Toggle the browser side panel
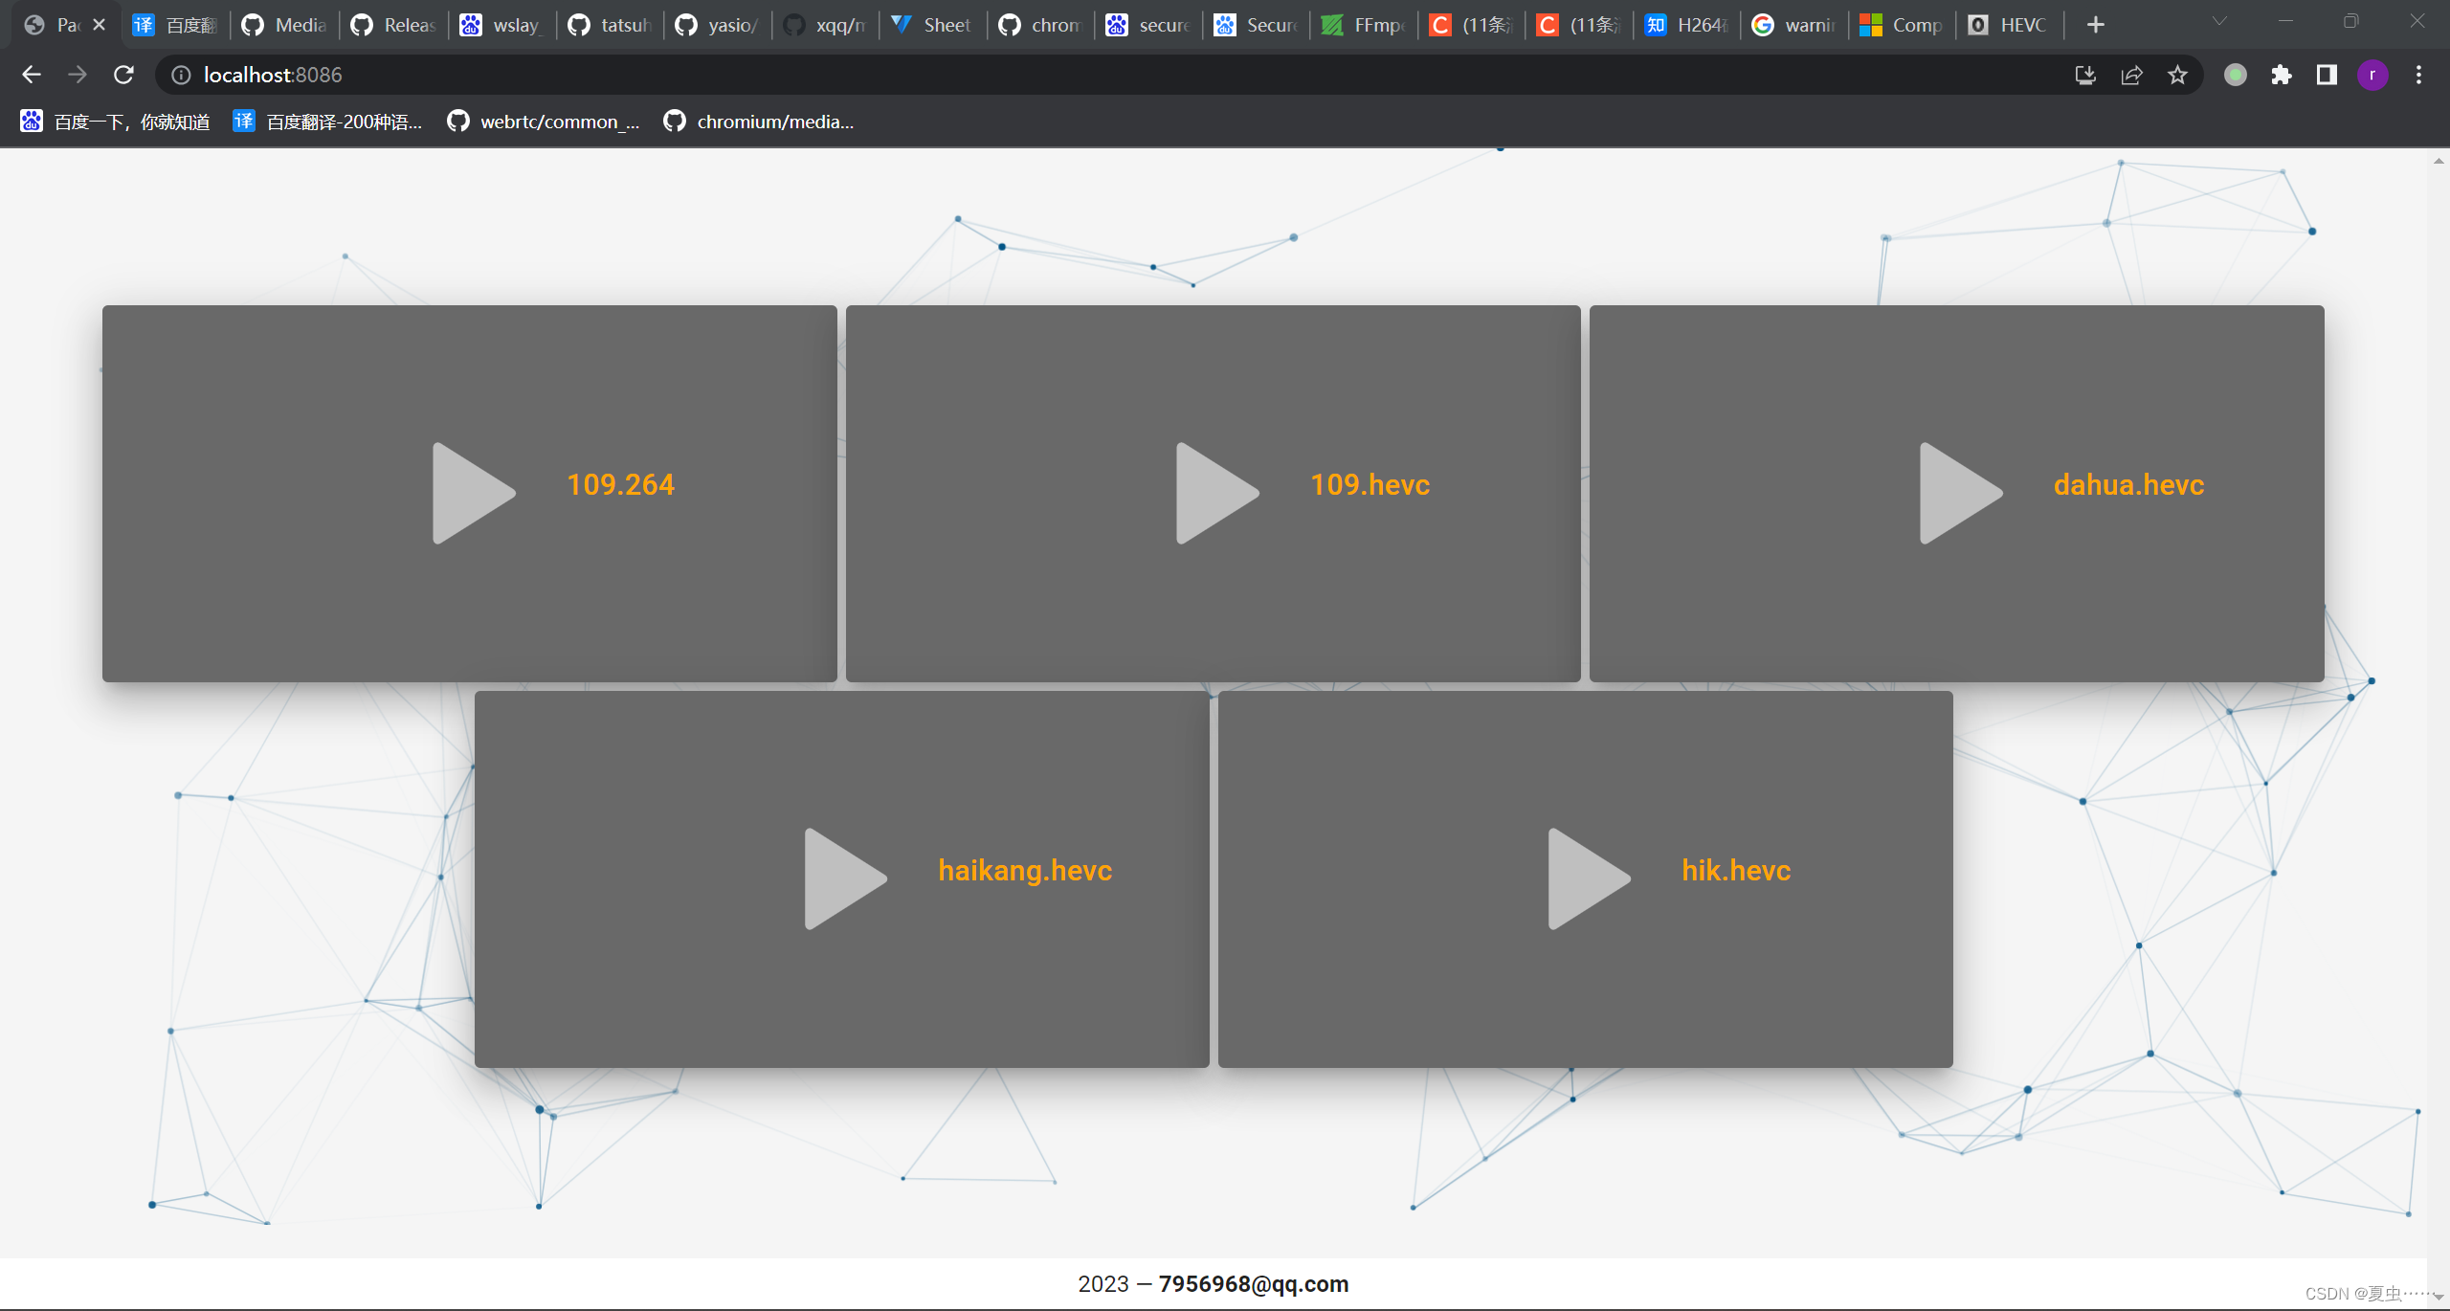The image size is (2450, 1311). pyautogui.click(x=2327, y=75)
